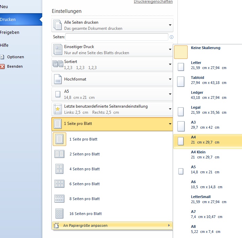Click the Hochformat portrait page icon

(x=58, y=79)
